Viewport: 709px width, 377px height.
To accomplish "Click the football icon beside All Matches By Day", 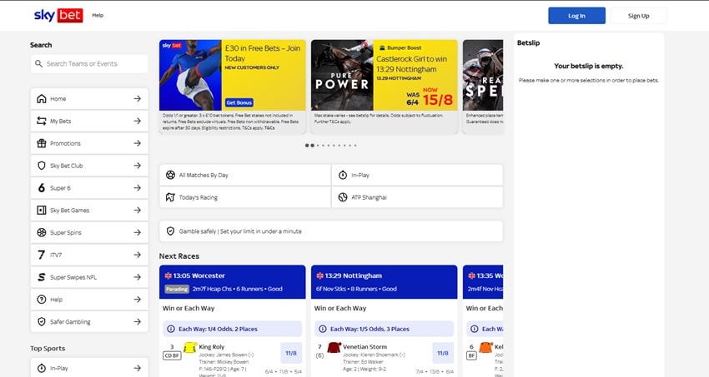I will (170, 175).
